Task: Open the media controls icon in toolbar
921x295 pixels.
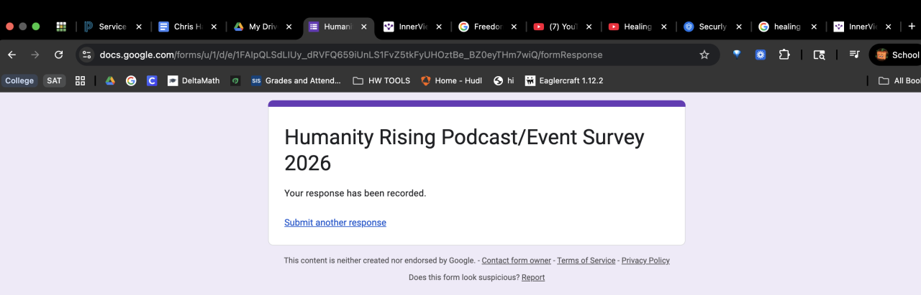Action: [x=854, y=55]
